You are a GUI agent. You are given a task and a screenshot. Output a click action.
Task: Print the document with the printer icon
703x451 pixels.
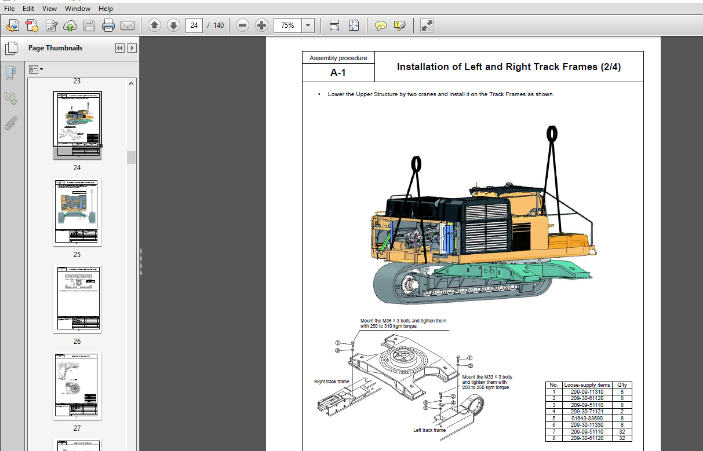[x=108, y=25]
